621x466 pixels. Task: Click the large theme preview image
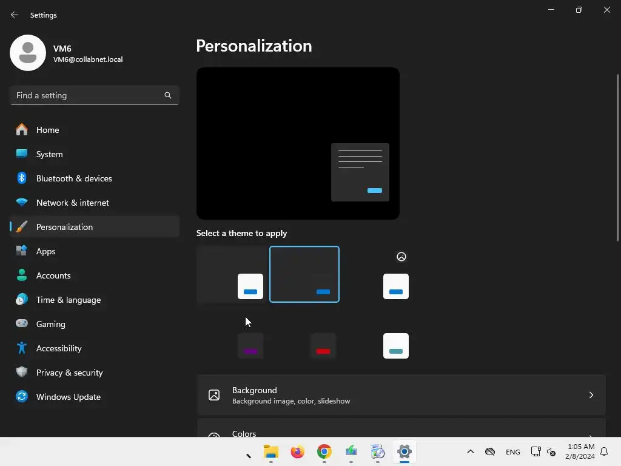[x=298, y=143]
